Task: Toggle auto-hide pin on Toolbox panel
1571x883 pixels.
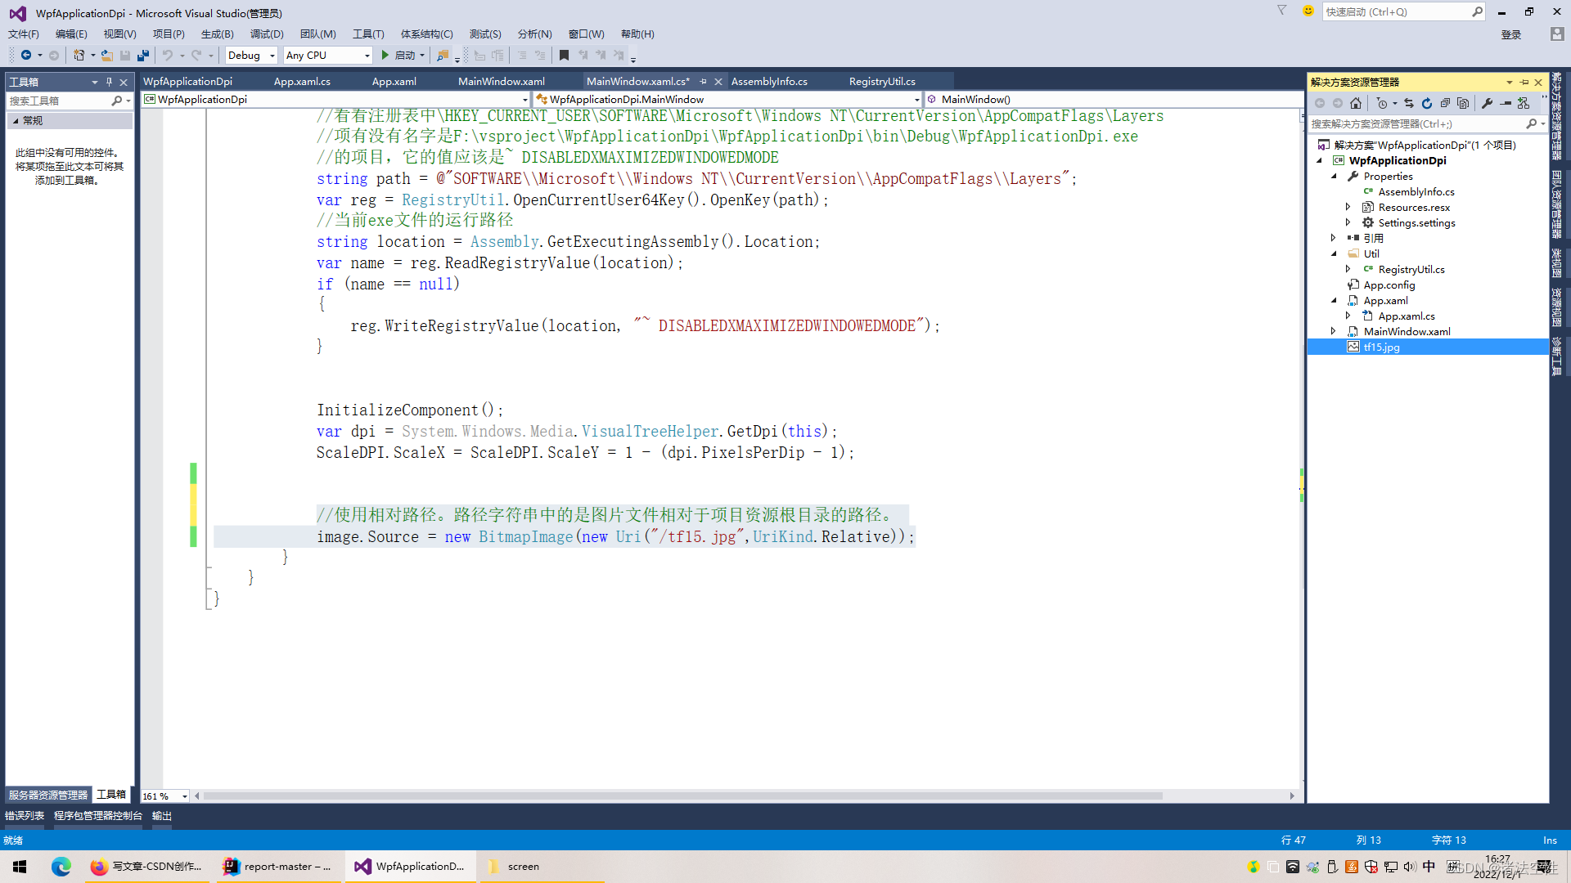Action: (110, 81)
